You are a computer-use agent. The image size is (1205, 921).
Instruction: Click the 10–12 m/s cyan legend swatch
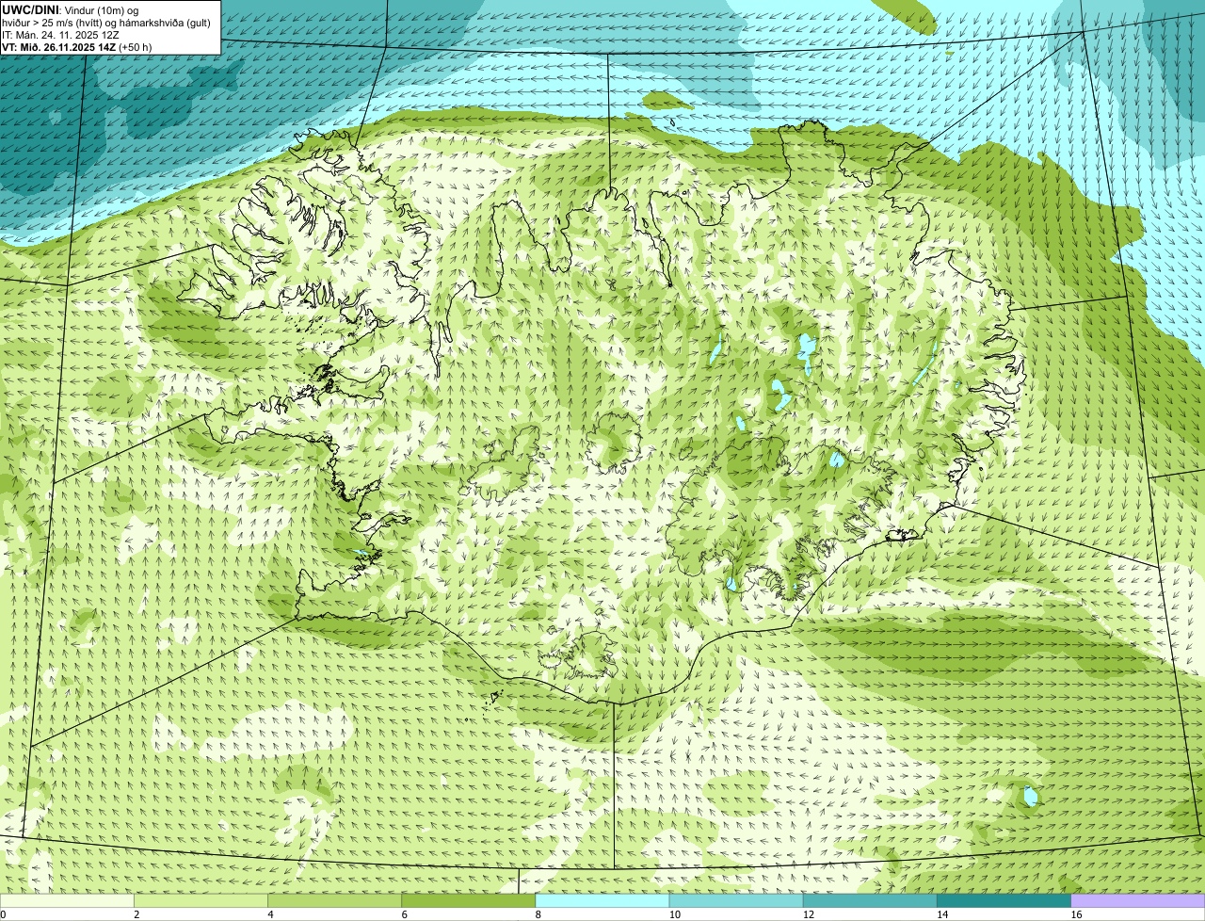click(736, 900)
